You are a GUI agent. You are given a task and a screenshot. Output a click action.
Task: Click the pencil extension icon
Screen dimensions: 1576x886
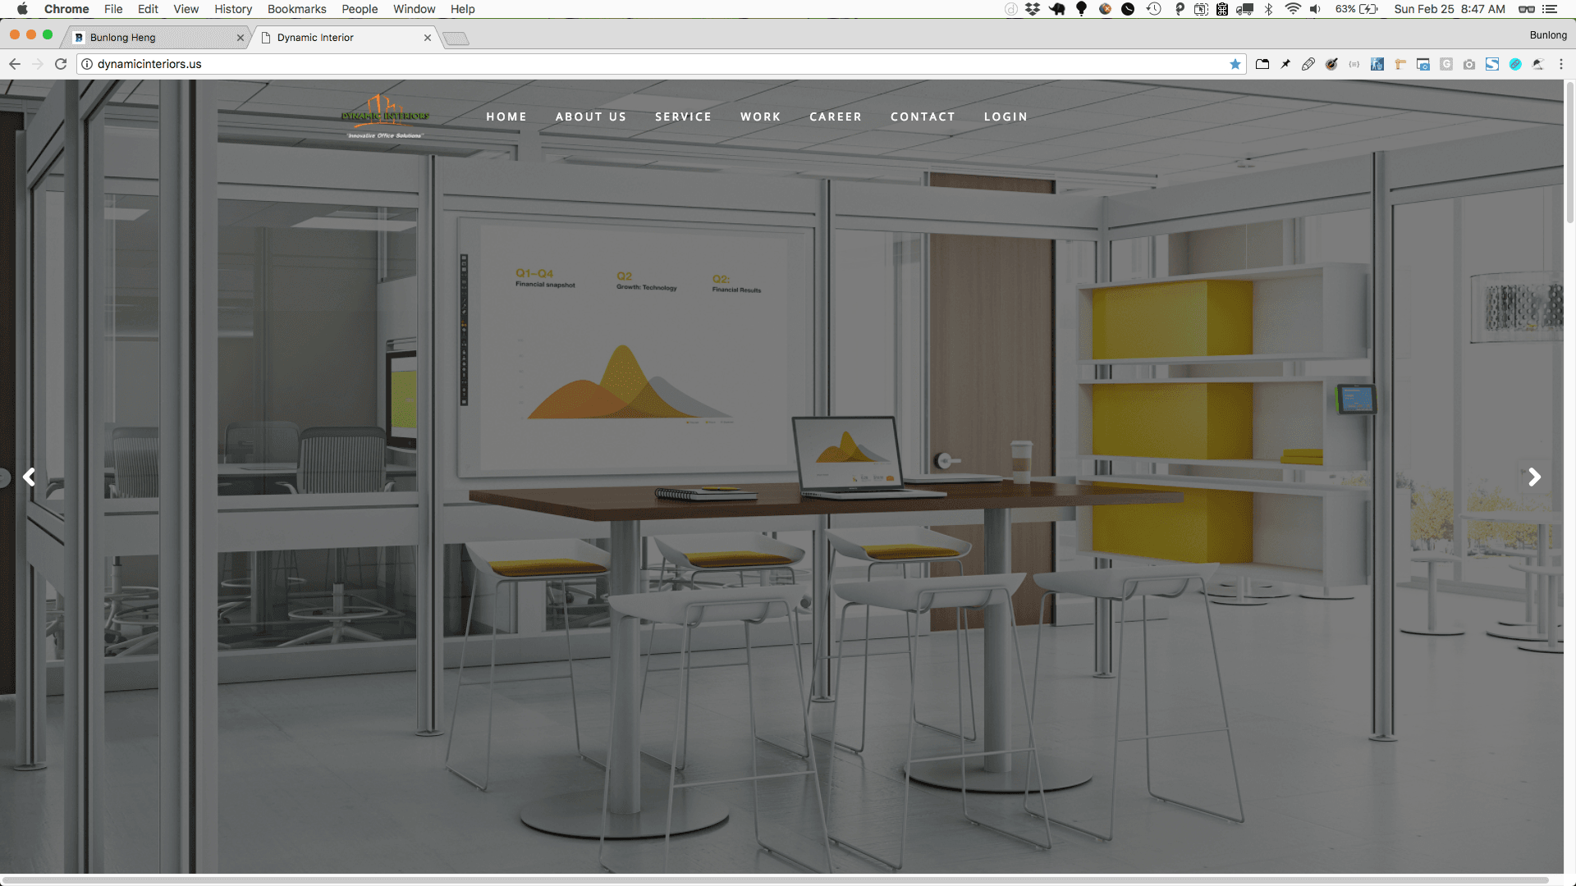point(1308,64)
